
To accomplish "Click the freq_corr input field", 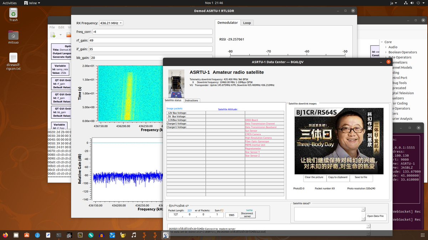I will (x=152, y=32).
